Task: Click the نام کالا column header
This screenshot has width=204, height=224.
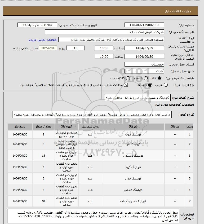Action: (x=133, y=126)
